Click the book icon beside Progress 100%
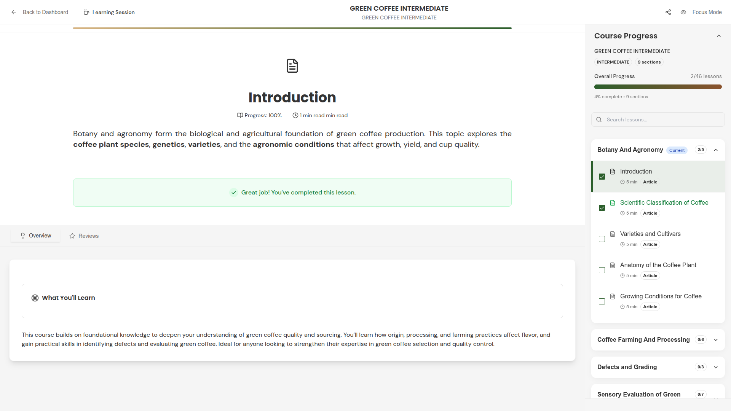 click(240, 115)
